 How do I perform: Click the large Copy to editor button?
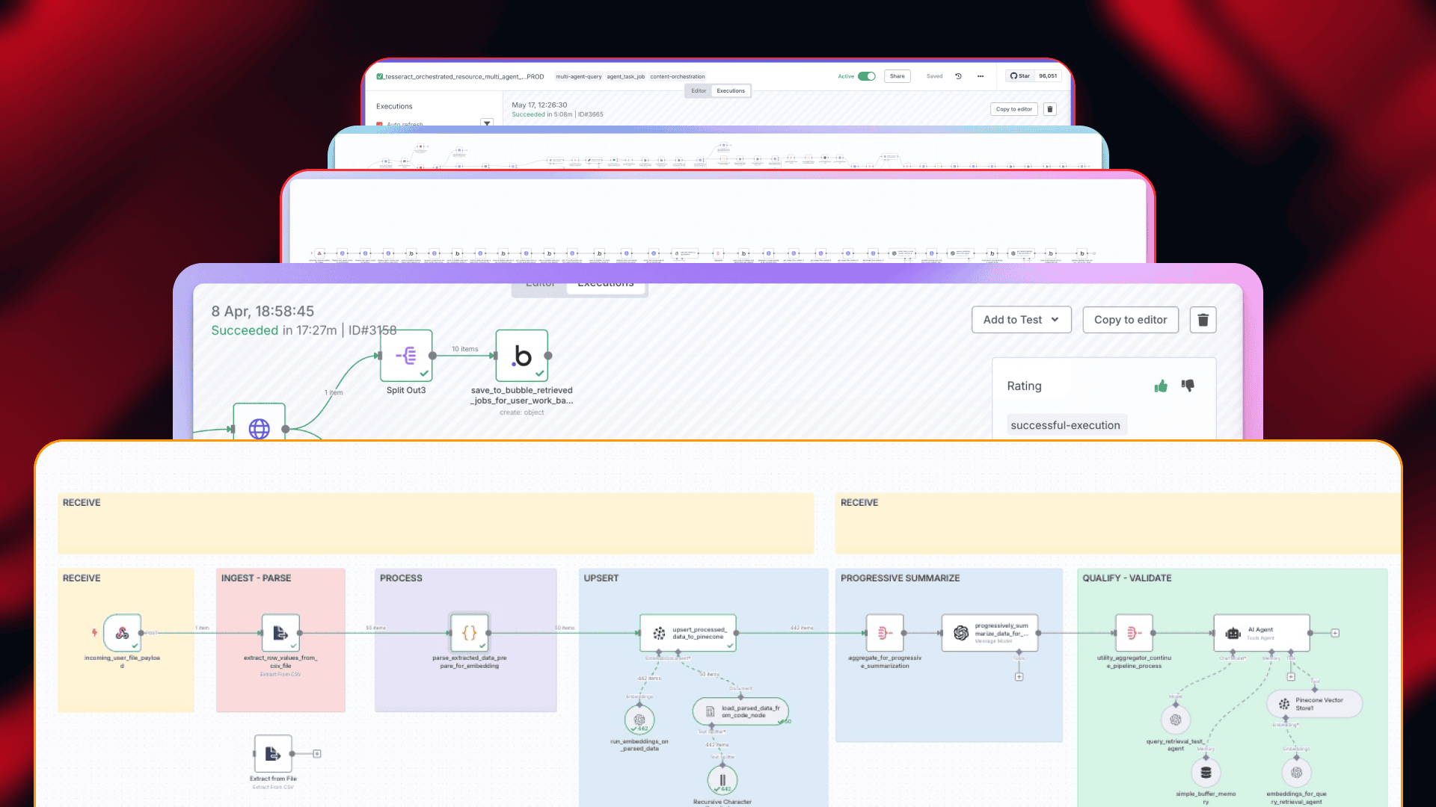tap(1130, 320)
